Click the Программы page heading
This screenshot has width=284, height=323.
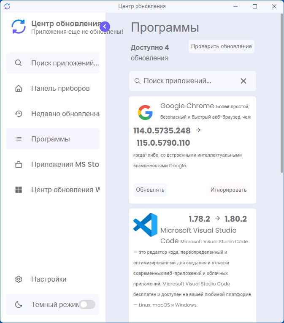click(x=165, y=27)
